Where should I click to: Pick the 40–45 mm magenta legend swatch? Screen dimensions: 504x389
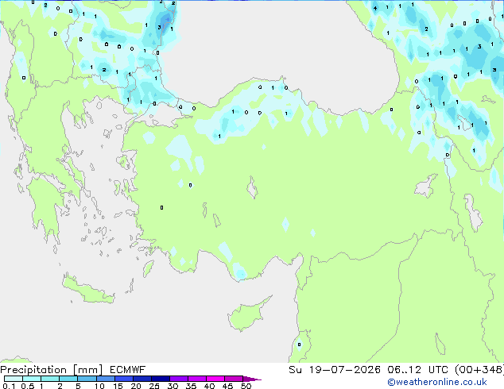click(215, 379)
